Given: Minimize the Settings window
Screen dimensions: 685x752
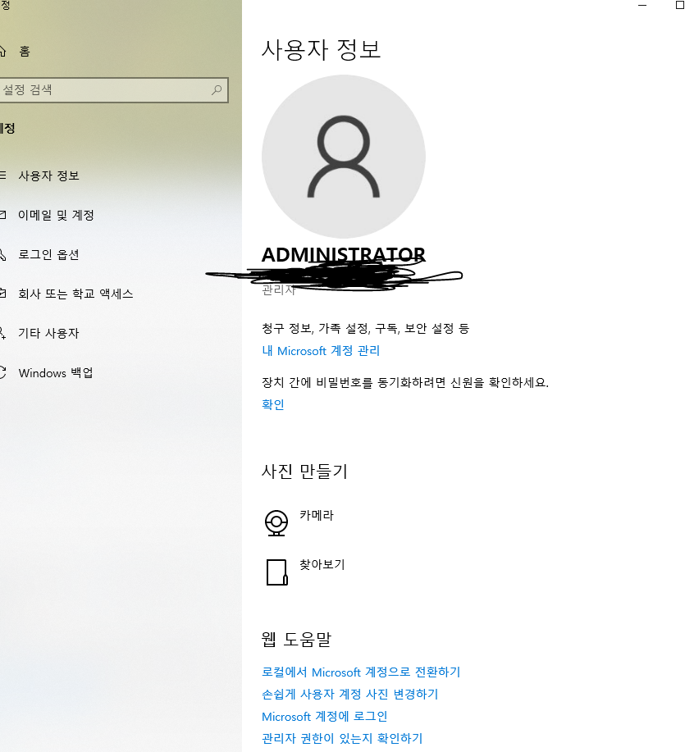Looking at the screenshot, I should coord(642,5).
